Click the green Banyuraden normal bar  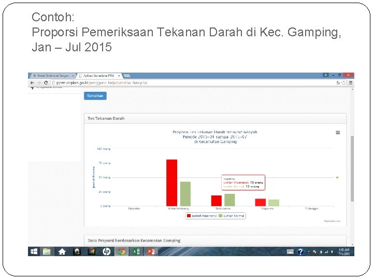tap(229, 200)
